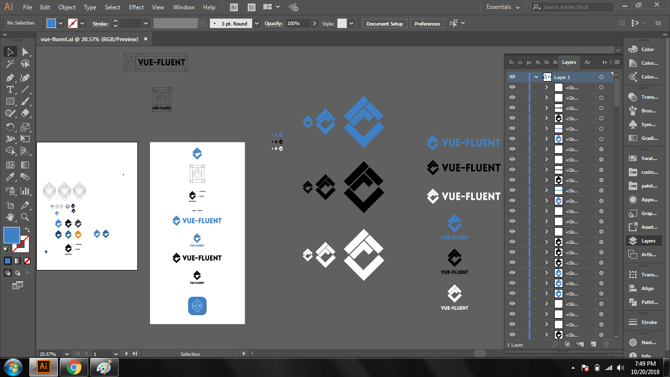
Task: Select the Zoom tool
Action: coord(25,216)
